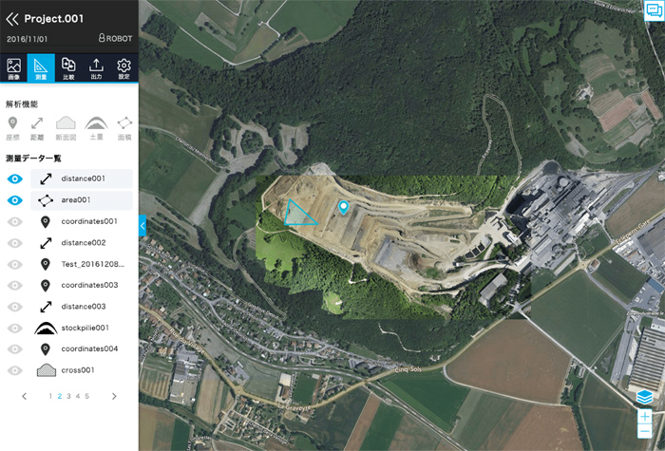Show coordinates001 using its eye icon
Image resolution: width=665 pixels, height=451 pixels.
click(14, 222)
